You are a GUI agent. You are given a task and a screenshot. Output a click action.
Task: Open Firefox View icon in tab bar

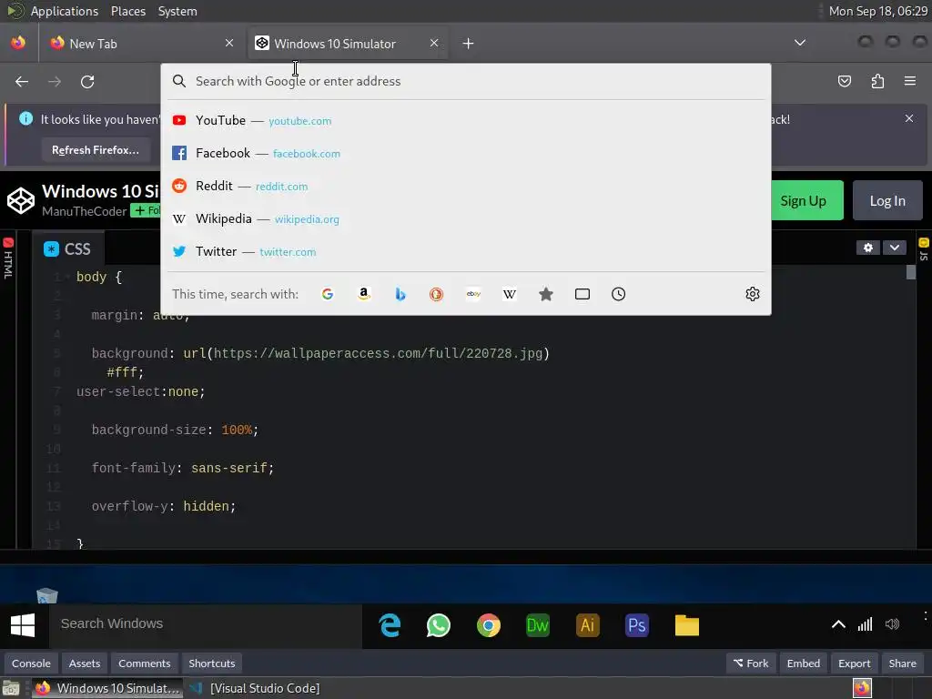pyautogui.click(x=18, y=43)
